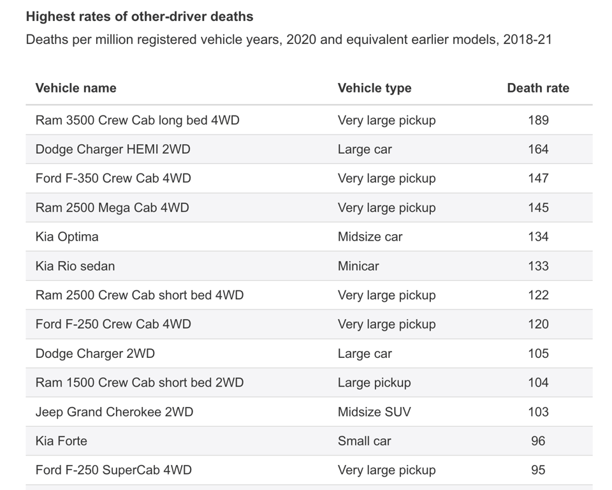Click the Vehicle name column header
Screen dimensions: 612x490
pos(76,88)
